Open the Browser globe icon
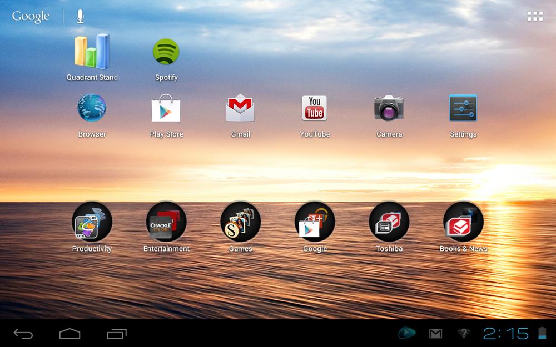This screenshot has width=556, height=347. tap(92, 108)
